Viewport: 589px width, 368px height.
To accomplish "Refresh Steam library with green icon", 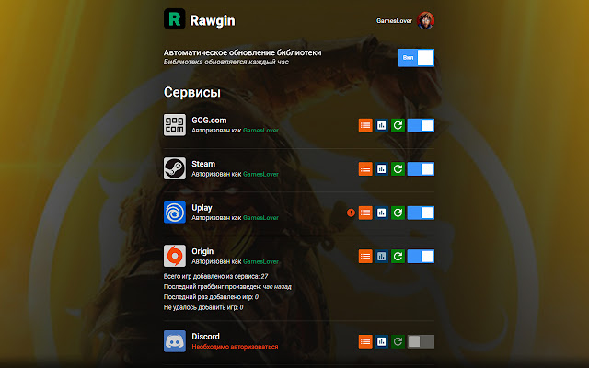I will point(398,169).
